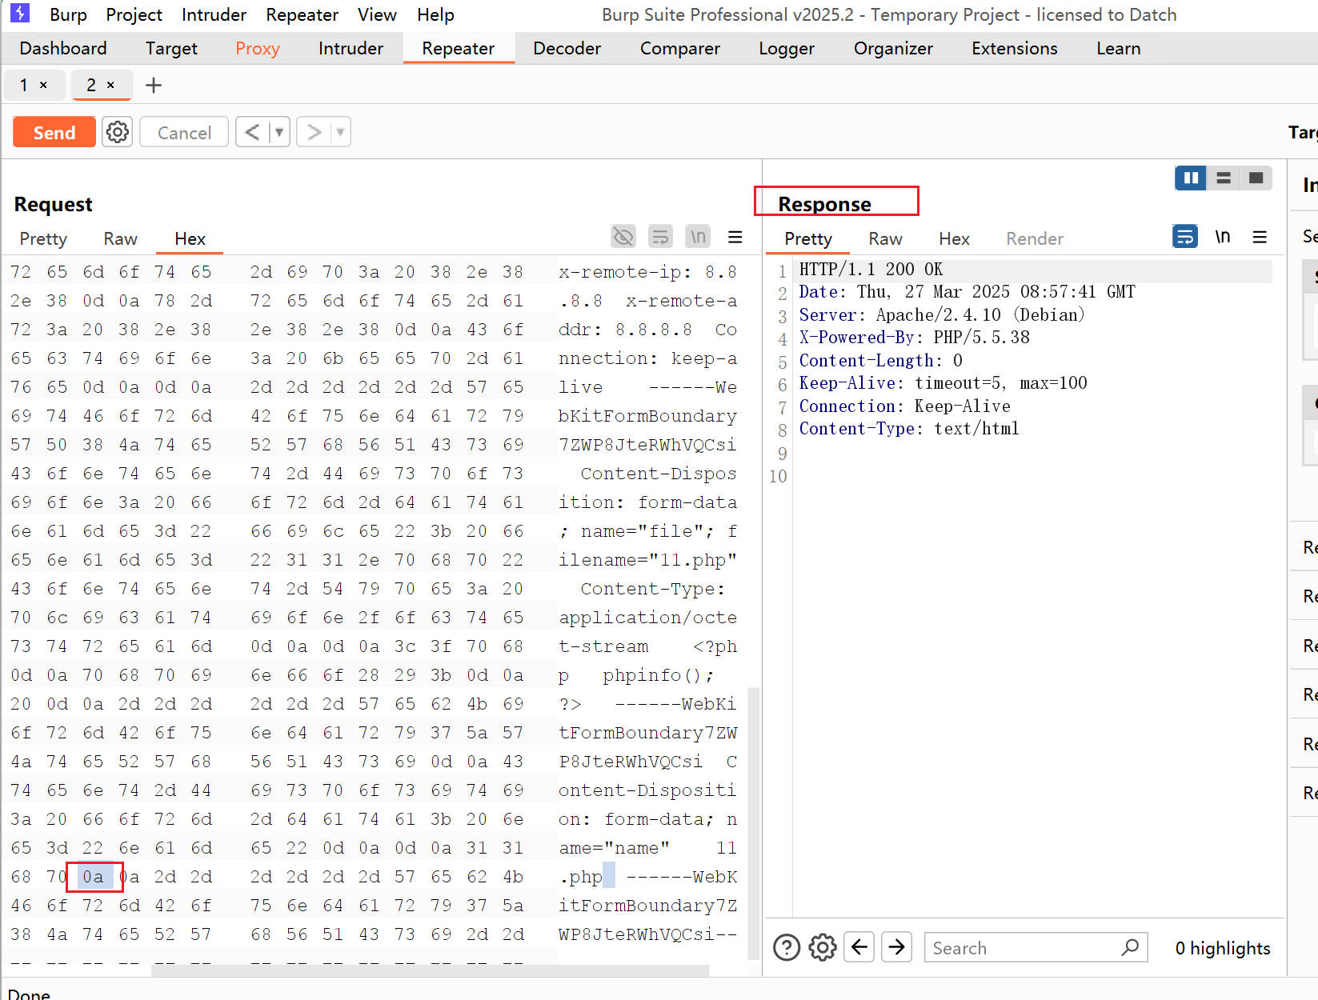Toggle word wrap icon in Request panel

click(660, 237)
